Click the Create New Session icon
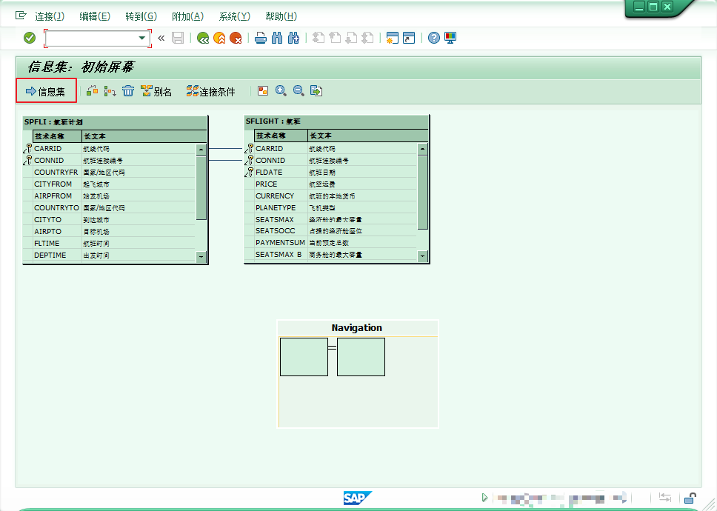The height and width of the screenshot is (511, 717). 392,38
